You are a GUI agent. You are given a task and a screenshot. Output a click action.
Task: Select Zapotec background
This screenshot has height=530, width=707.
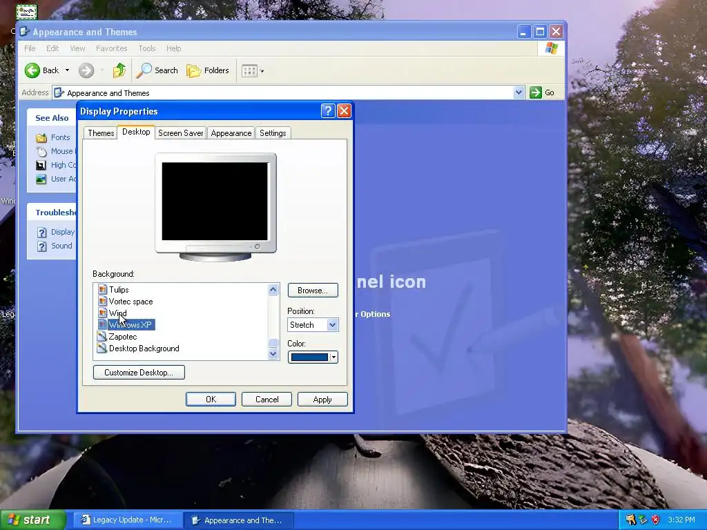[123, 337]
